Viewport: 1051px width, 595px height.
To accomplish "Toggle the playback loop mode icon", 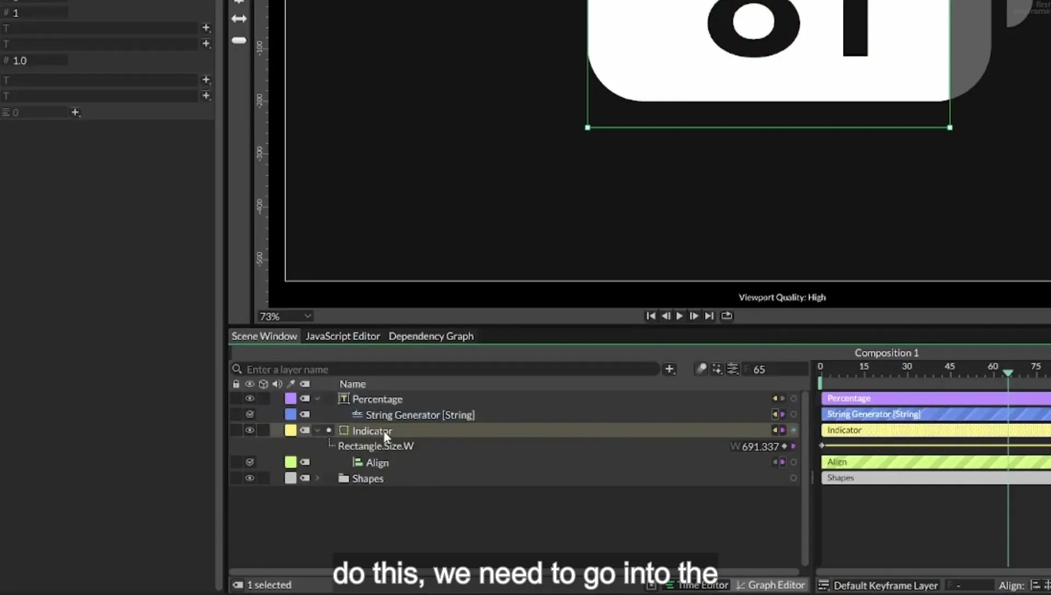I will (726, 316).
